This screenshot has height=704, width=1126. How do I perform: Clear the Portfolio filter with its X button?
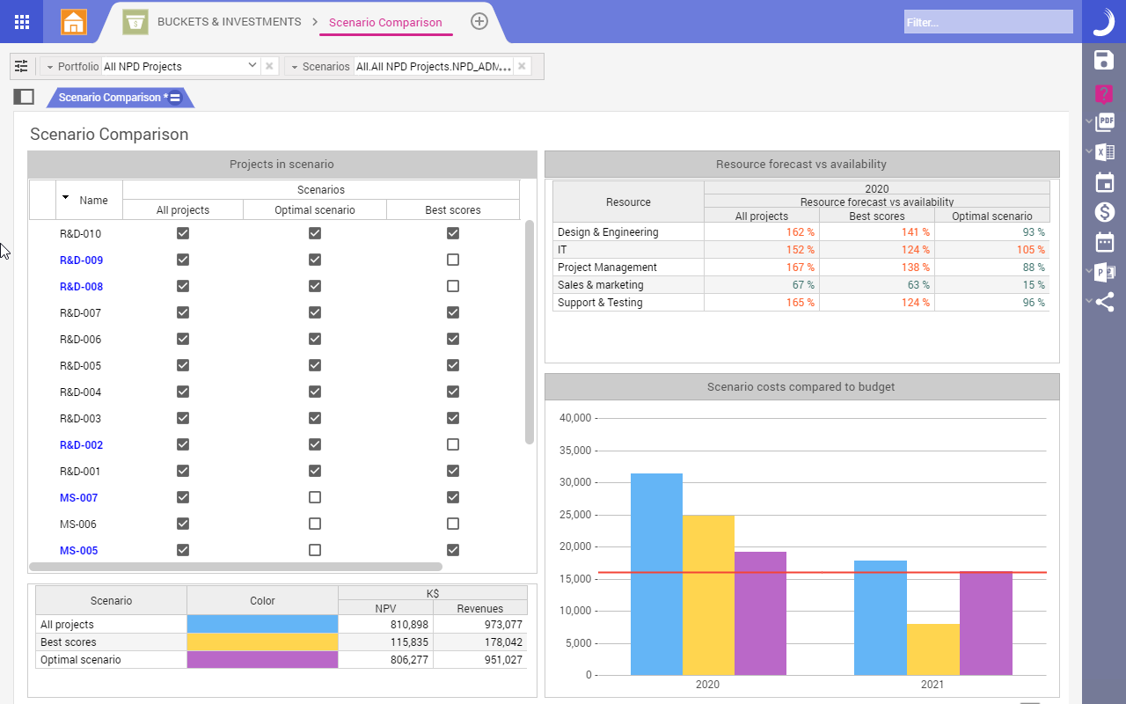coord(270,66)
